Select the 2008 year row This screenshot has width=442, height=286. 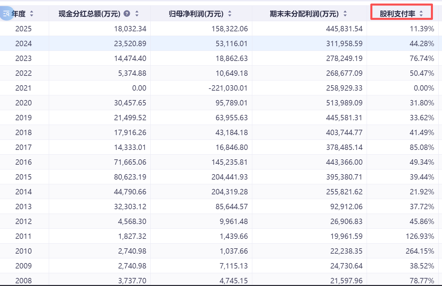click(24, 281)
